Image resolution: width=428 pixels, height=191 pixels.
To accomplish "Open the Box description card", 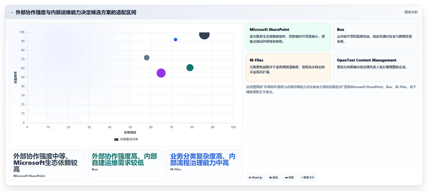I will coord(376,37).
